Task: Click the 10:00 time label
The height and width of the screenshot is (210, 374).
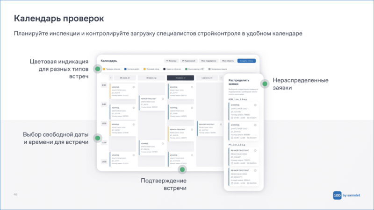Action: [x=104, y=123]
